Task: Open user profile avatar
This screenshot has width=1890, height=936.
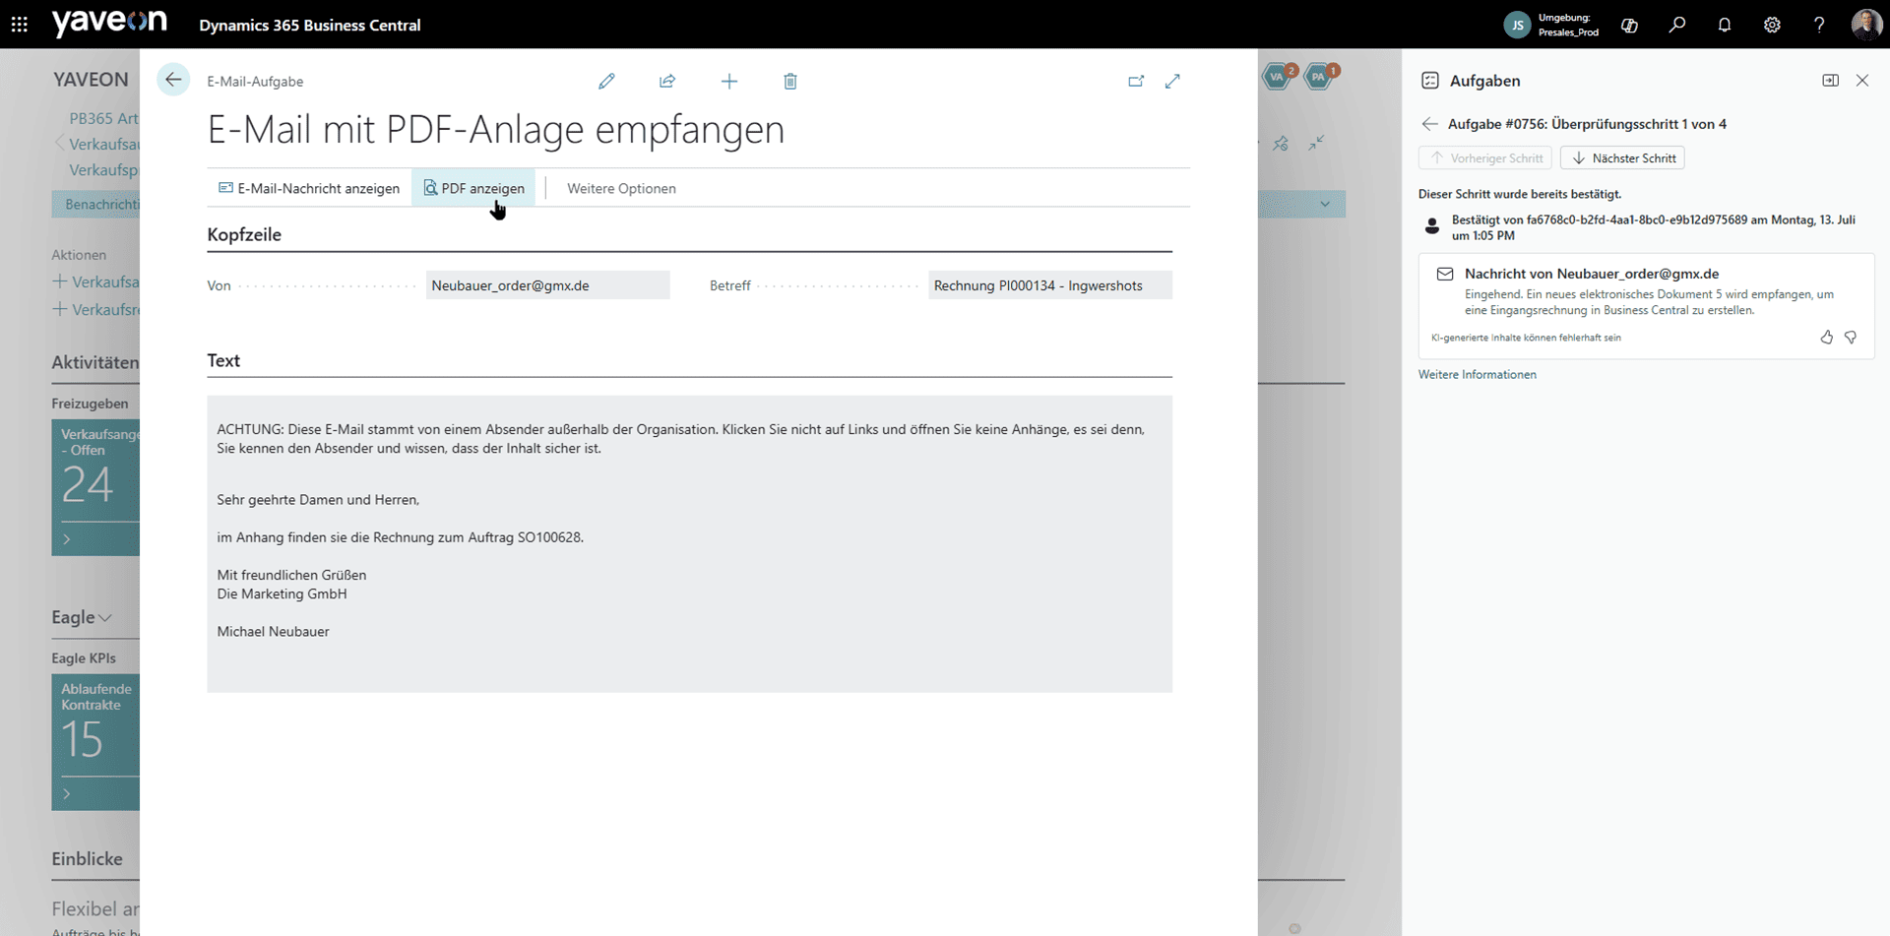Action: 1866,25
